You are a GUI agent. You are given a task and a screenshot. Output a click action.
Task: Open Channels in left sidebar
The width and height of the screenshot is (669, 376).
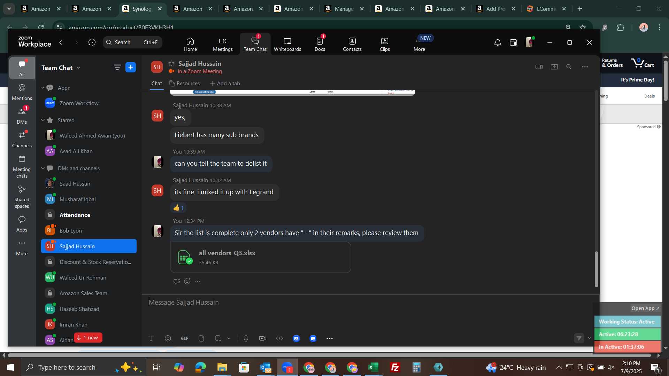click(x=22, y=139)
